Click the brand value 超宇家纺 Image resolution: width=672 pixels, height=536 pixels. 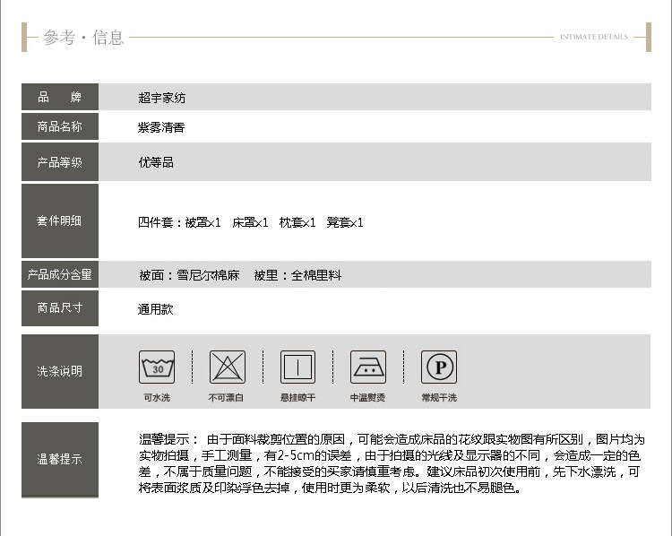[x=162, y=98]
